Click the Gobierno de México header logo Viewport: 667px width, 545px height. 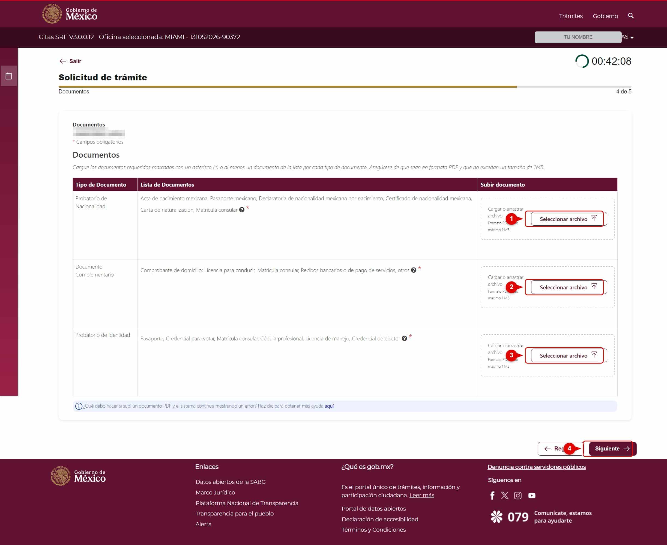[x=70, y=14]
